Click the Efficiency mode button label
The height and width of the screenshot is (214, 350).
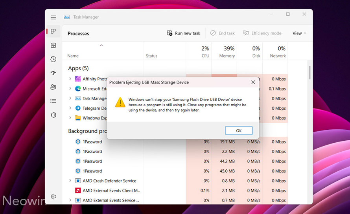(x=266, y=33)
